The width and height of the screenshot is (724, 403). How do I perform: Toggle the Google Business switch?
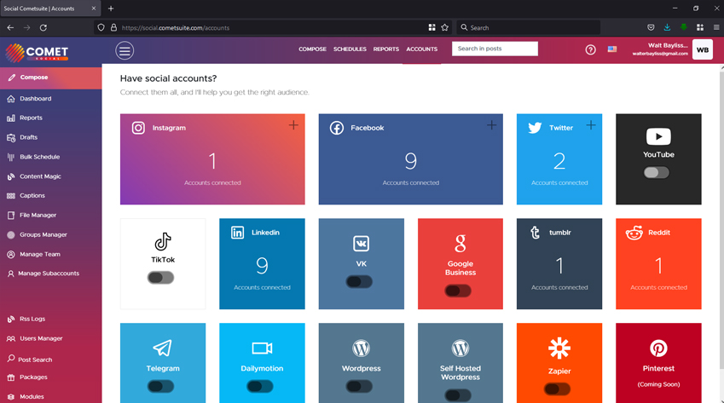(458, 291)
